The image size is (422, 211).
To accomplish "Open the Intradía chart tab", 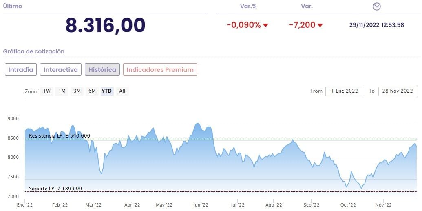I will (21, 69).
